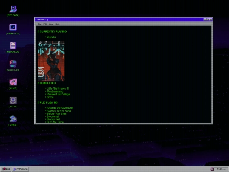Click the '> Signalis' entry
Screen dimensions: 229x172
[x=50, y=37]
